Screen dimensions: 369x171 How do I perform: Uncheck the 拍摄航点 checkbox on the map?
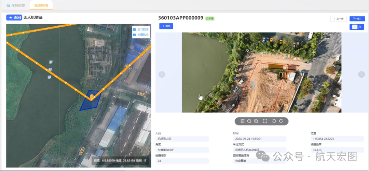134,35
